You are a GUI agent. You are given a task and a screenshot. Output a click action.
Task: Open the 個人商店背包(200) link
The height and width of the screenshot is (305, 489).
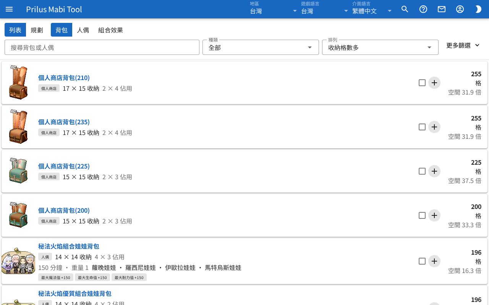[x=64, y=210]
